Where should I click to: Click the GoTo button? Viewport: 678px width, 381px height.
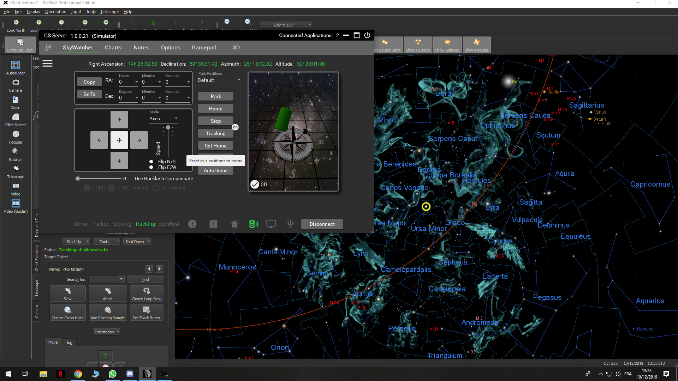(89, 94)
